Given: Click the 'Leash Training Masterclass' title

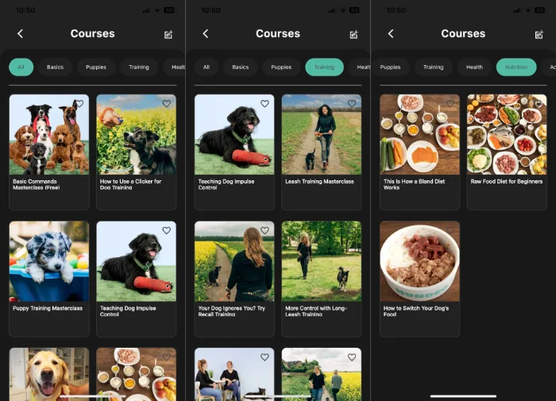Looking at the screenshot, I should (x=319, y=181).
